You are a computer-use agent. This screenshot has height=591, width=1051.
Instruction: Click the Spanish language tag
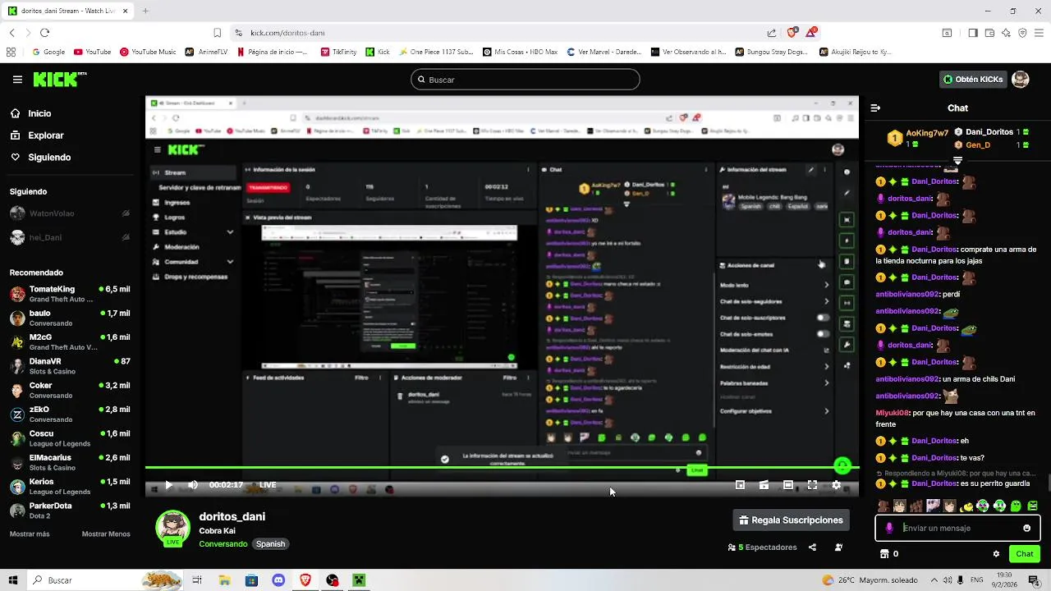coord(270,543)
